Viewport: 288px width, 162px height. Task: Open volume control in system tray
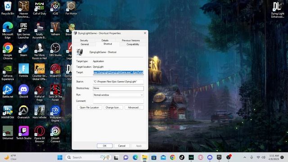pyautogui.click(x=263, y=157)
